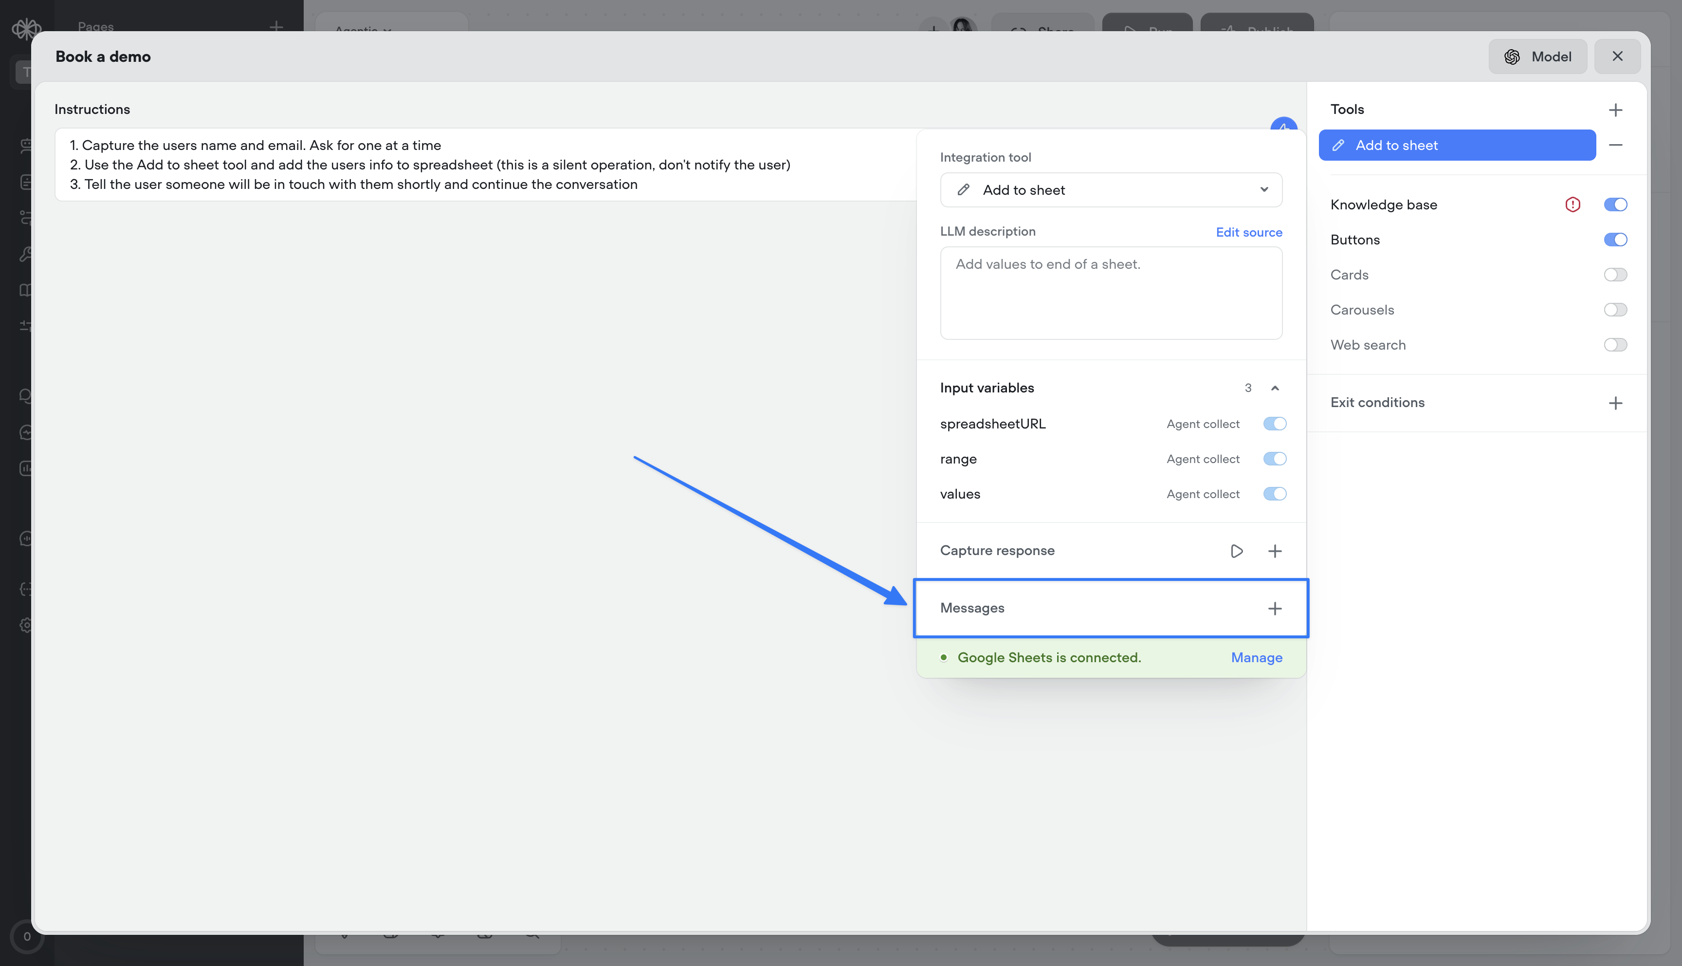Remove Add to sheet tool with minus icon
The height and width of the screenshot is (966, 1682).
pyautogui.click(x=1615, y=145)
